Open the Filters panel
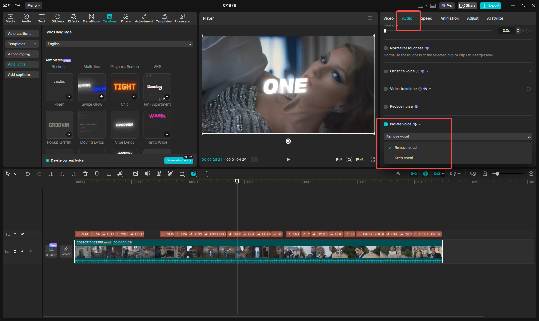Image resolution: width=539 pixels, height=321 pixels. 126,18
